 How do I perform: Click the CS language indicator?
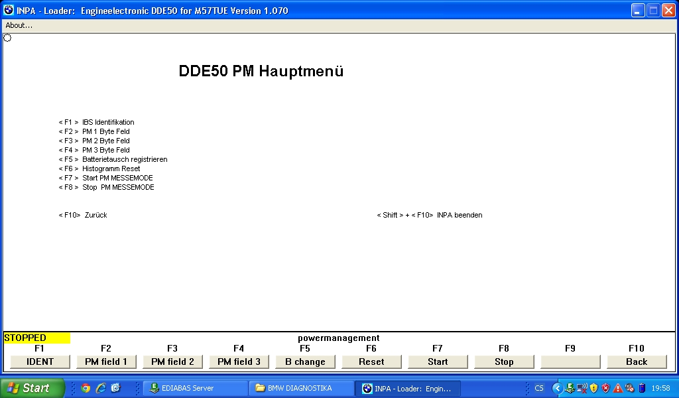click(x=539, y=388)
